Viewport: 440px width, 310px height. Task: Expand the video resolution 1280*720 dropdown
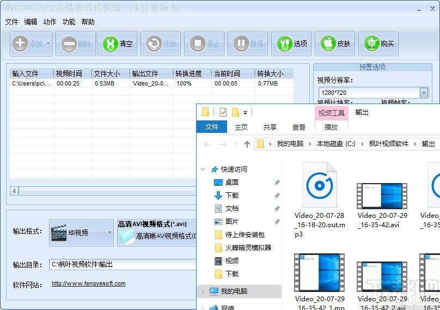tap(424, 93)
